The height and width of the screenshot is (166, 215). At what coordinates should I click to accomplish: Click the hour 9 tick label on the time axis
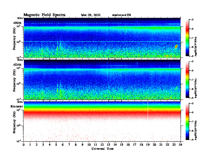click(x=83, y=145)
